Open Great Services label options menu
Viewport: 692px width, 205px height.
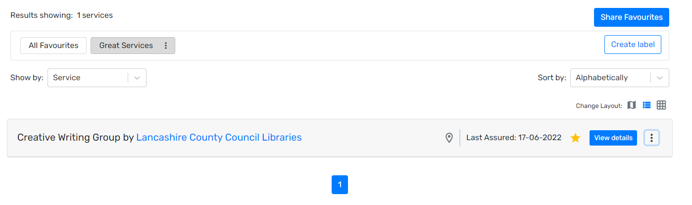[x=166, y=46]
